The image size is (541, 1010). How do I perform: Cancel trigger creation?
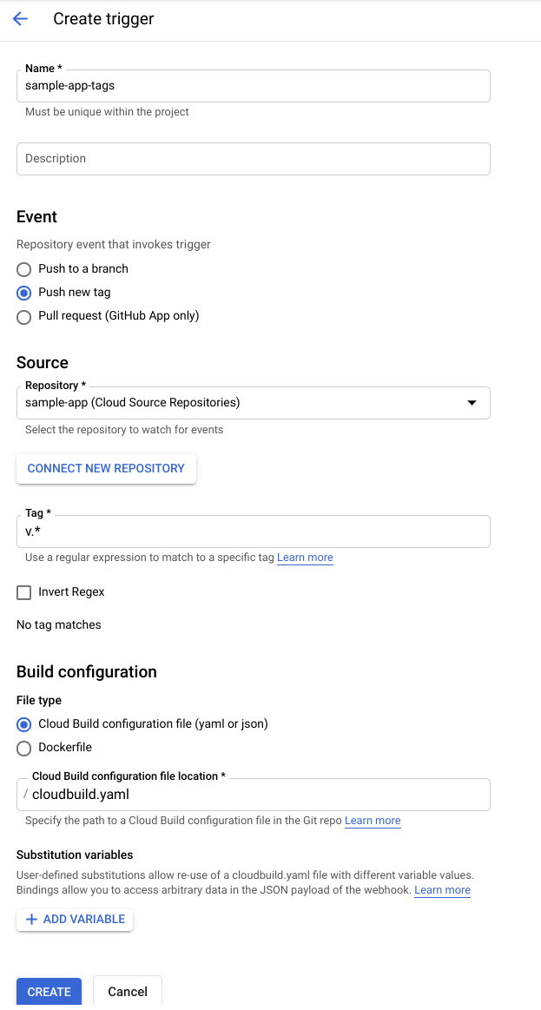click(128, 992)
